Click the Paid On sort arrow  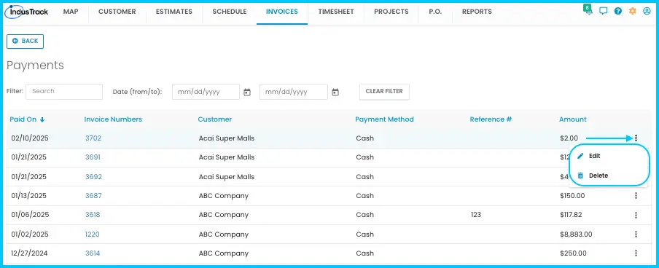pyautogui.click(x=42, y=119)
